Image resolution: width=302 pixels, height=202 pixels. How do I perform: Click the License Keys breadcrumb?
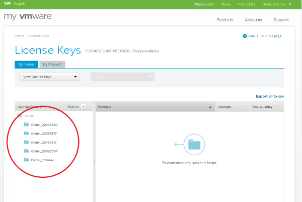pos(39,36)
